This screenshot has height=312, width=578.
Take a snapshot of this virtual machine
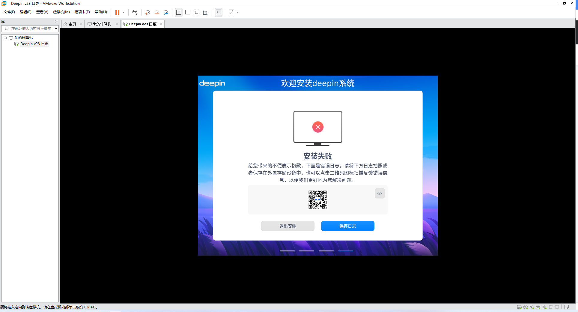point(148,12)
